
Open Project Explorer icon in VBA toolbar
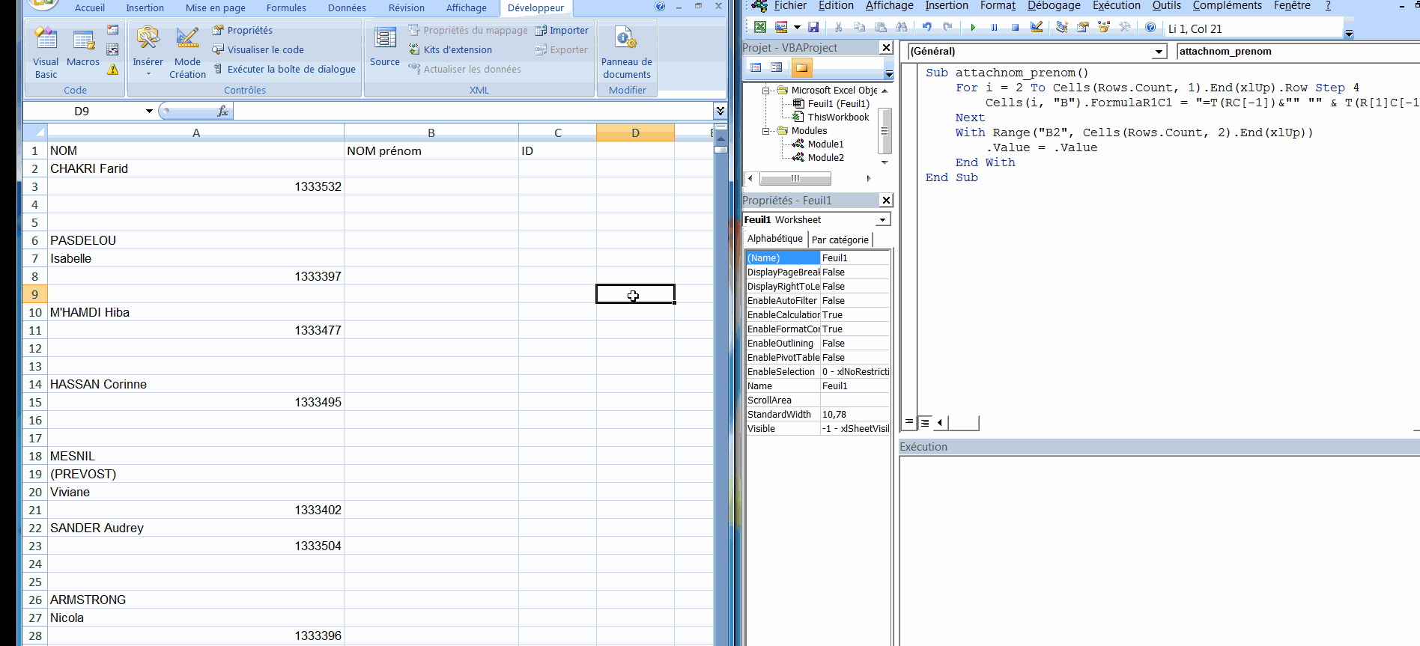1061,27
